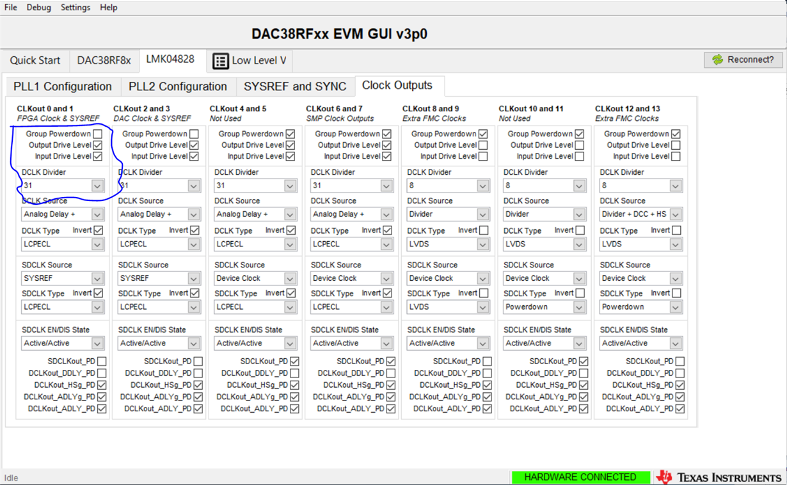787x485 pixels.
Task: Open SDCLK Type Powerdown dropdown for CLKout 12 and 13
Action: coord(640,306)
